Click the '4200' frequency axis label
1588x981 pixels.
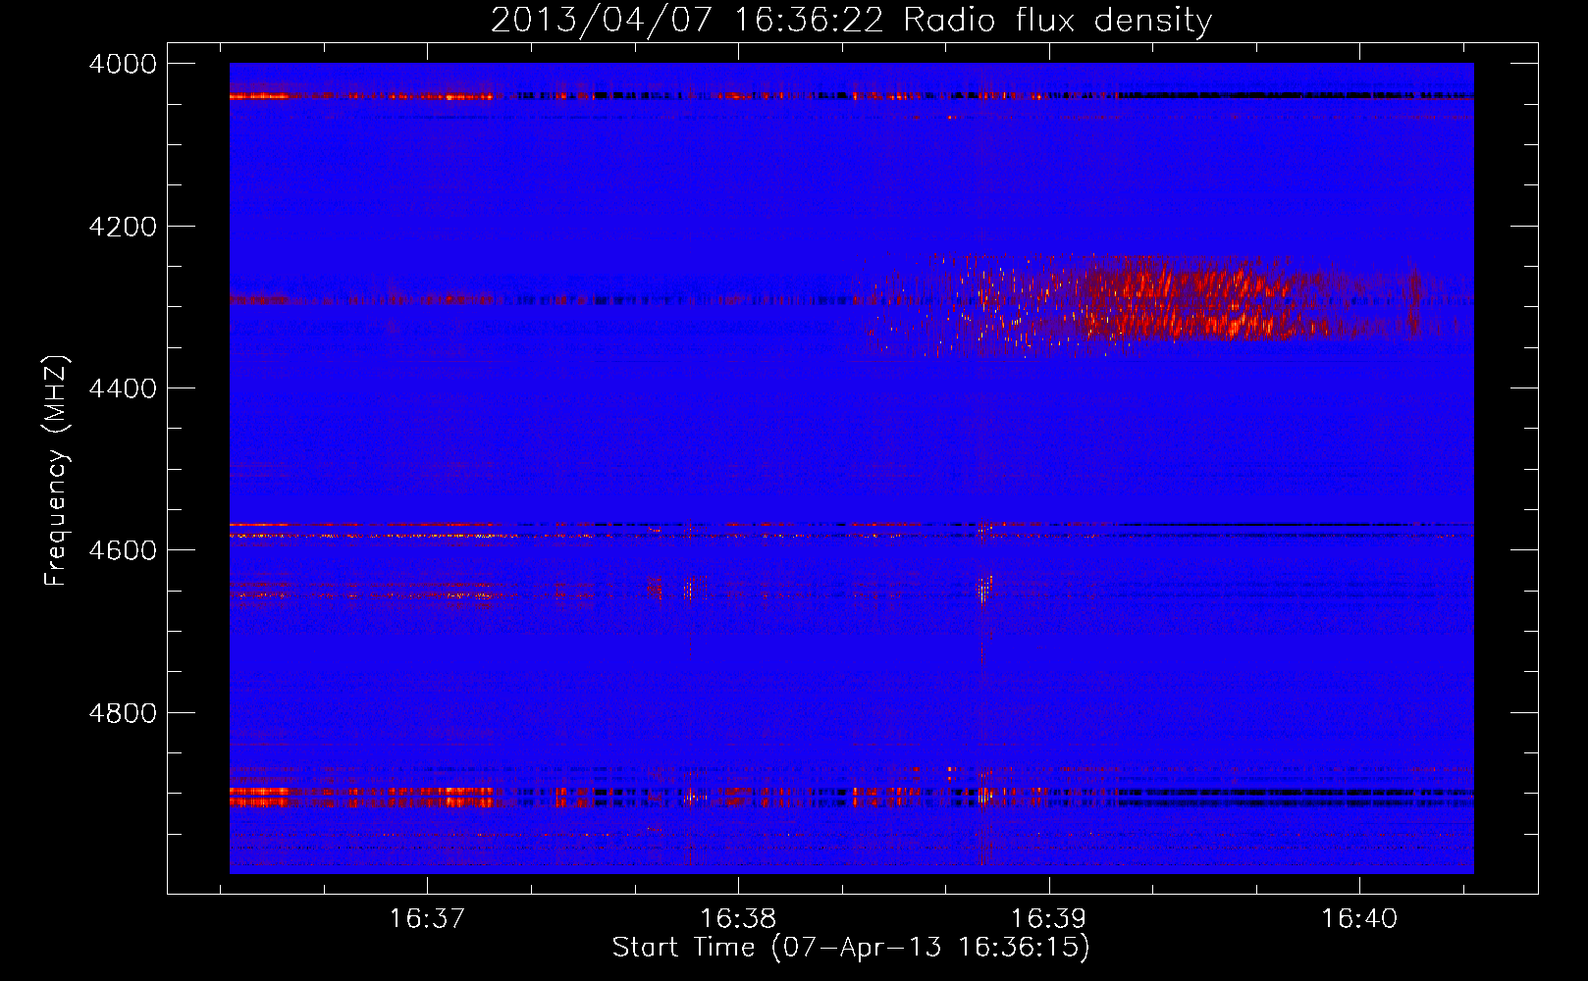(x=123, y=227)
